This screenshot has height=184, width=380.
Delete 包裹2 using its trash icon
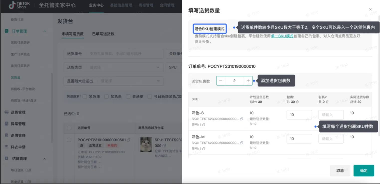pyautogui.click(x=327, y=102)
